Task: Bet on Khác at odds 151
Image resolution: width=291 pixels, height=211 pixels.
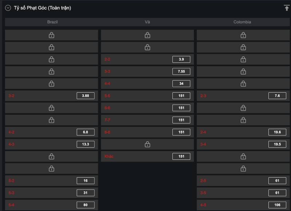Action: [181, 157]
